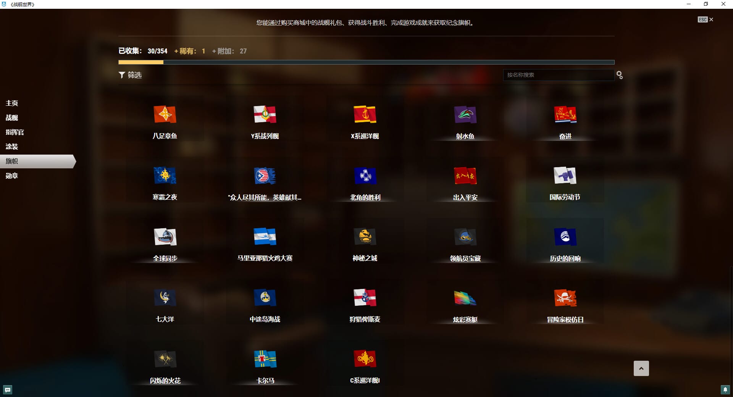Select the 寒霜之夜 flag icon
733x397 pixels.
pyautogui.click(x=165, y=176)
